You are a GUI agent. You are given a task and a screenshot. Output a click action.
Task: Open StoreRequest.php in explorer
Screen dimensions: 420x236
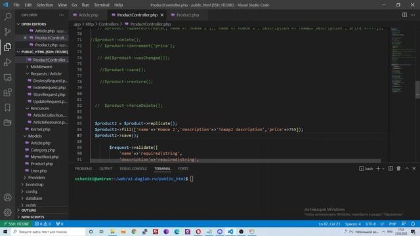(49, 94)
